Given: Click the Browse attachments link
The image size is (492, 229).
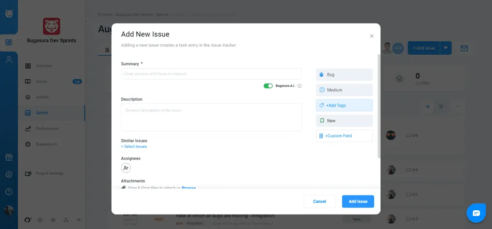Looking at the screenshot, I should point(188,188).
